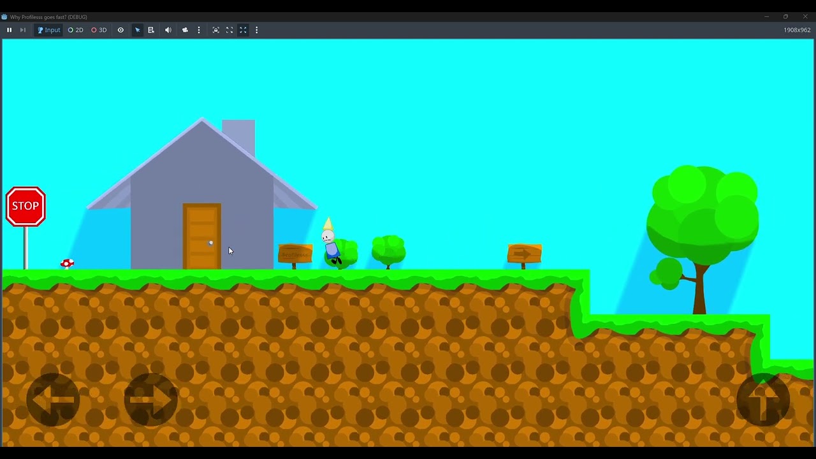Click the red spotted mushroom
The image size is (816, 459).
pos(68,263)
